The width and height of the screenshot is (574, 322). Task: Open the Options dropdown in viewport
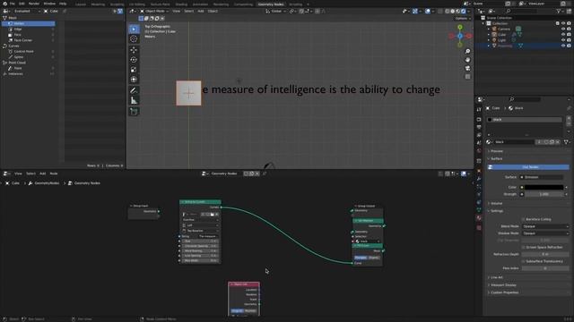coord(463,19)
